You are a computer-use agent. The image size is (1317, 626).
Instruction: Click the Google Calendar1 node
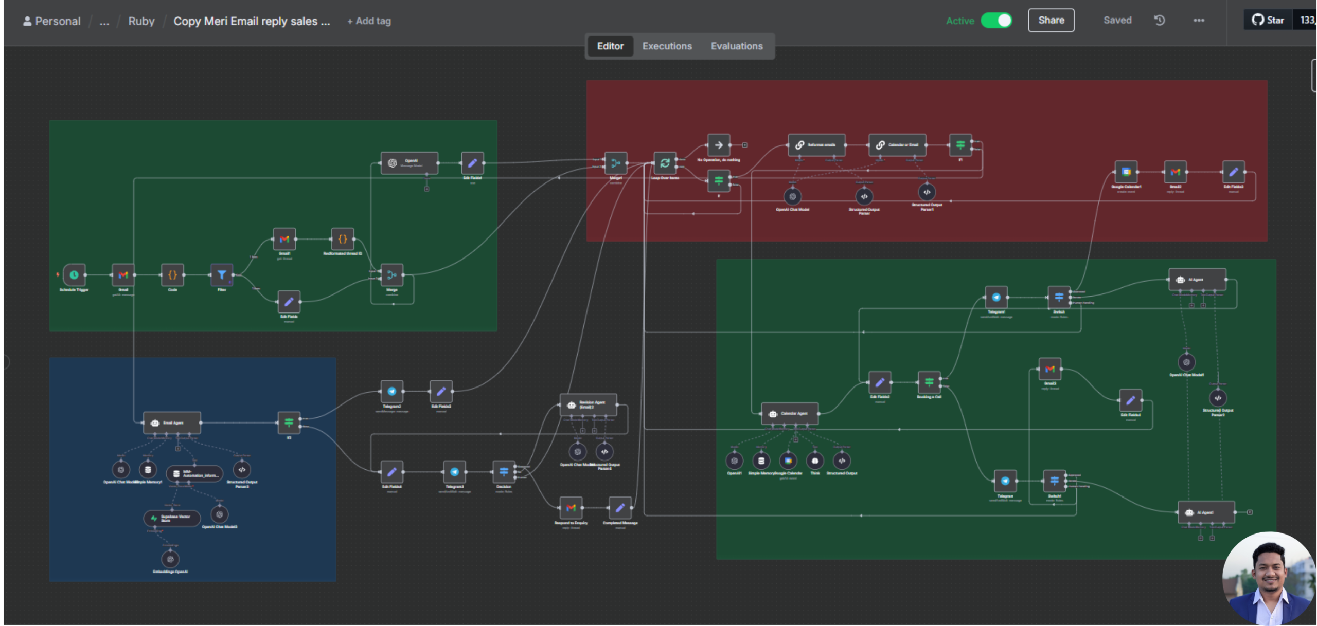pos(1126,172)
